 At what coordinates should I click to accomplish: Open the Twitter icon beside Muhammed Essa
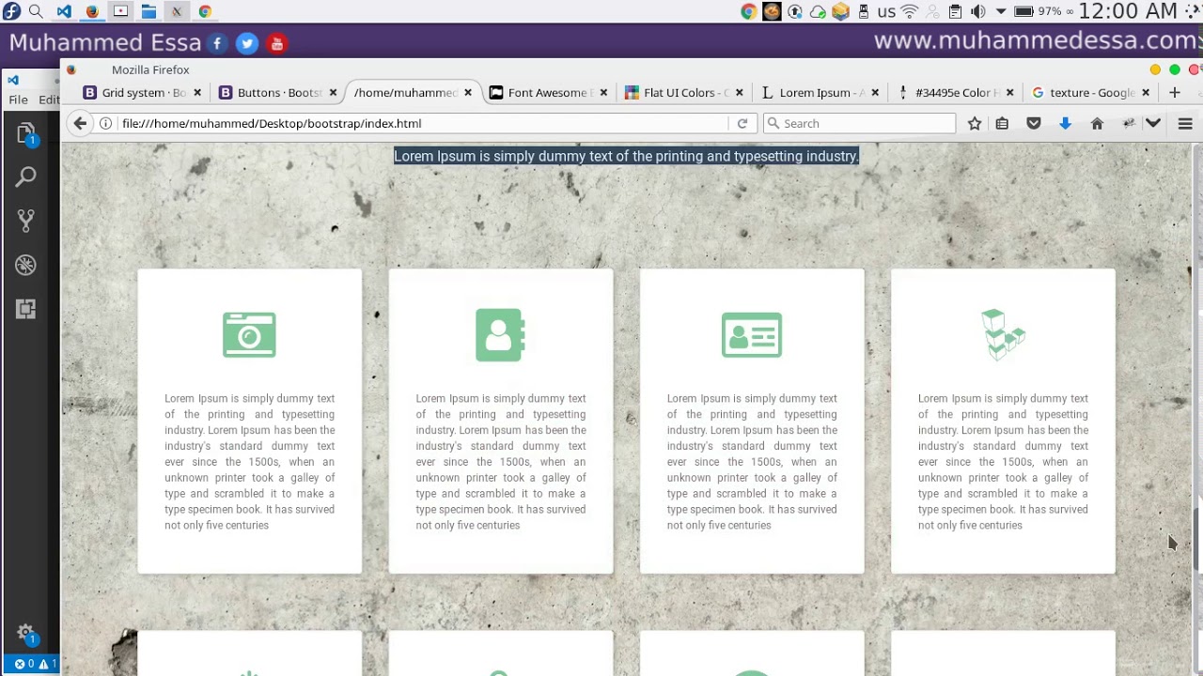coord(247,43)
